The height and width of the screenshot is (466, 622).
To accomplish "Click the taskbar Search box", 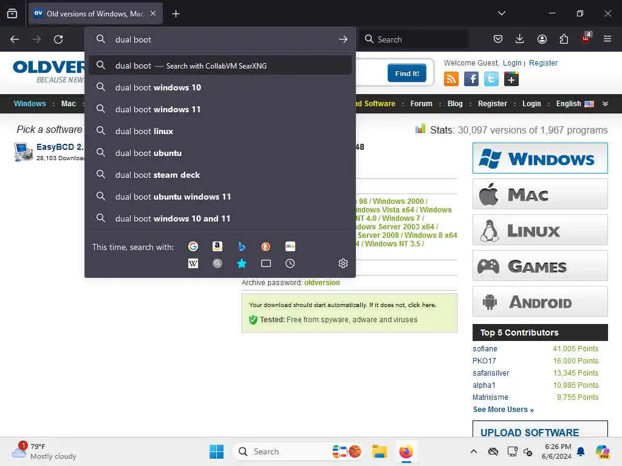I will 298,451.
